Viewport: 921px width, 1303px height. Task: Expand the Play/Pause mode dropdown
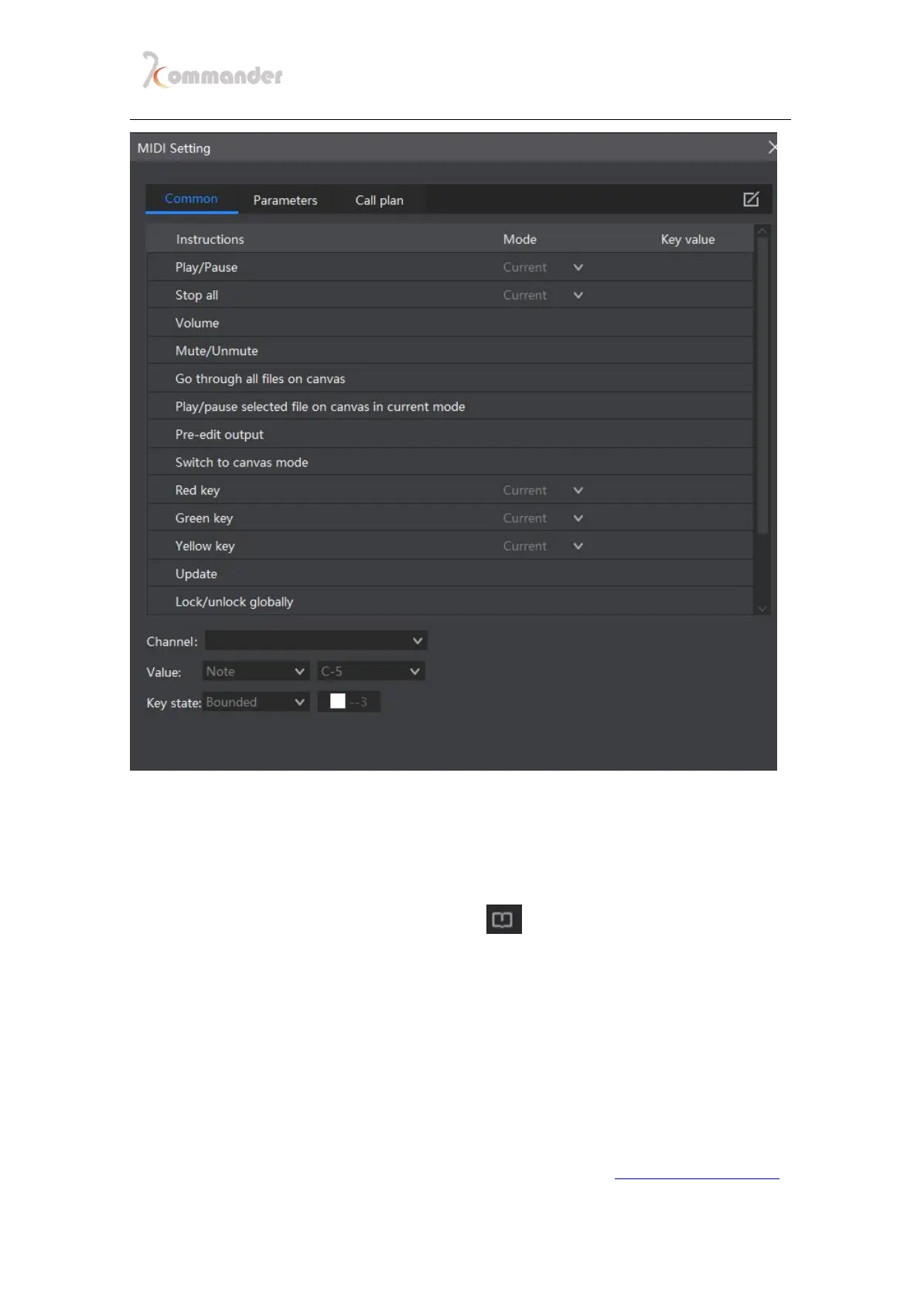coord(578,268)
